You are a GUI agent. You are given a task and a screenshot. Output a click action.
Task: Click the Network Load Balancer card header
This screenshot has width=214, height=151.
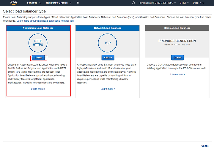[x=107, y=28]
